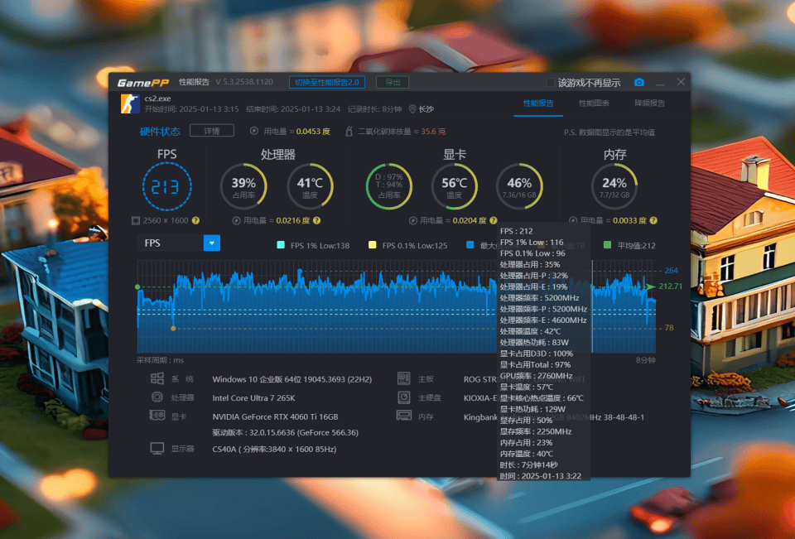Click the GamePP logo
The width and height of the screenshot is (795, 539).
coord(142,83)
